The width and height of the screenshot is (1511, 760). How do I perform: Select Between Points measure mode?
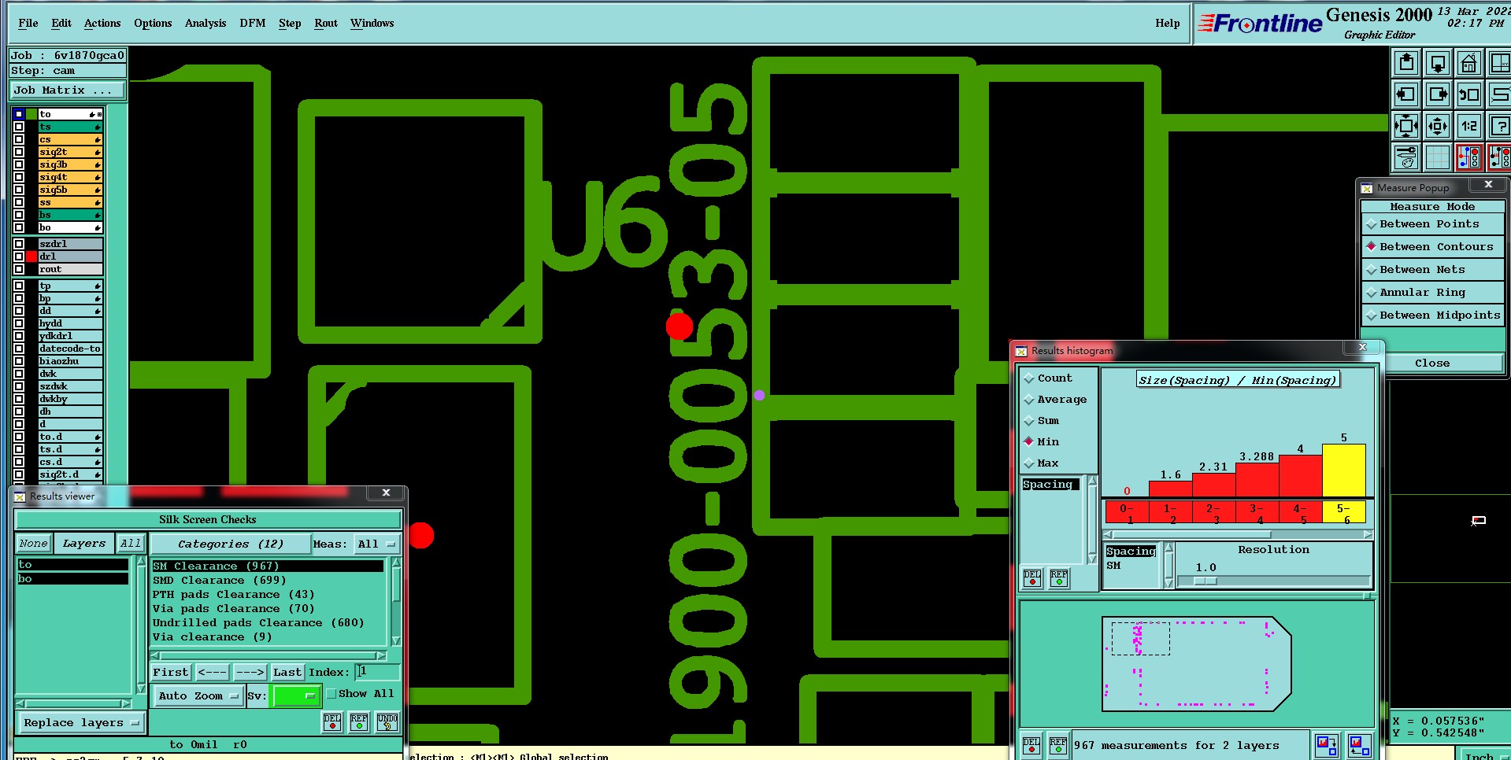pos(1432,224)
